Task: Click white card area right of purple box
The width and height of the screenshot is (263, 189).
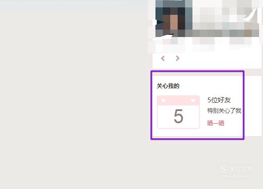Action: coord(253,106)
